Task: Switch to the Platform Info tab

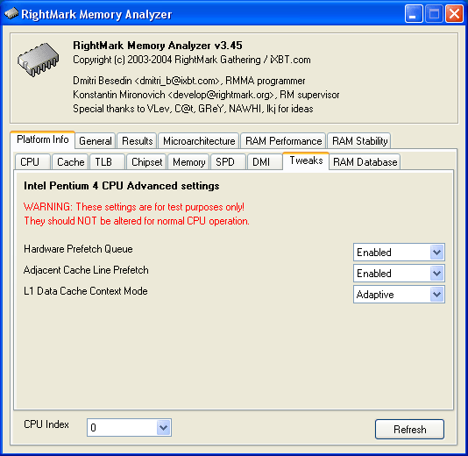Action: tap(42, 139)
